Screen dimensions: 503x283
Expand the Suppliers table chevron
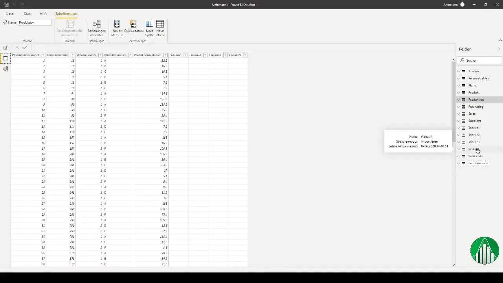point(458,121)
